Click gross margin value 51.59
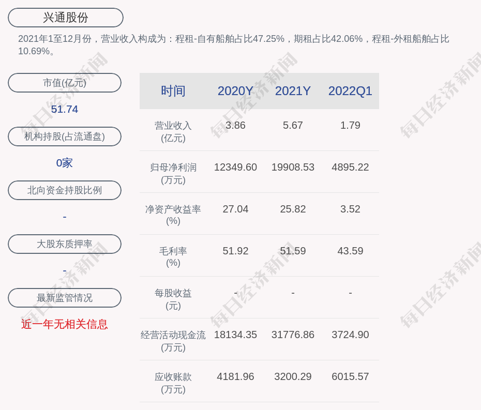The width and height of the screenshot is (481, 410). (293, 251)
